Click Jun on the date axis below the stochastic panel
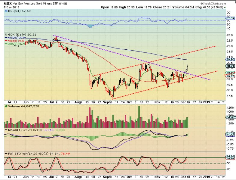 point(26,177)
